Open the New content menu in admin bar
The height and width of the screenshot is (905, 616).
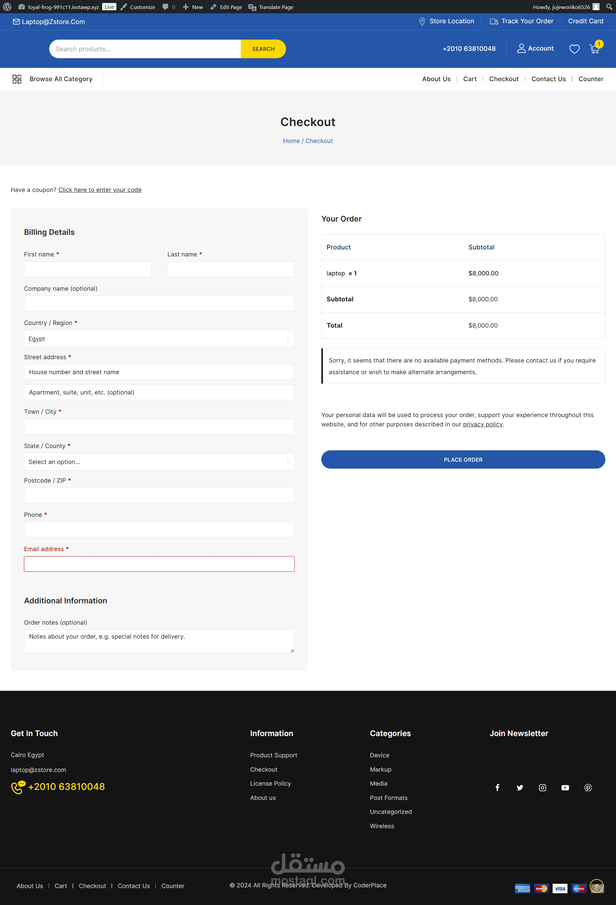pos(193,7)
